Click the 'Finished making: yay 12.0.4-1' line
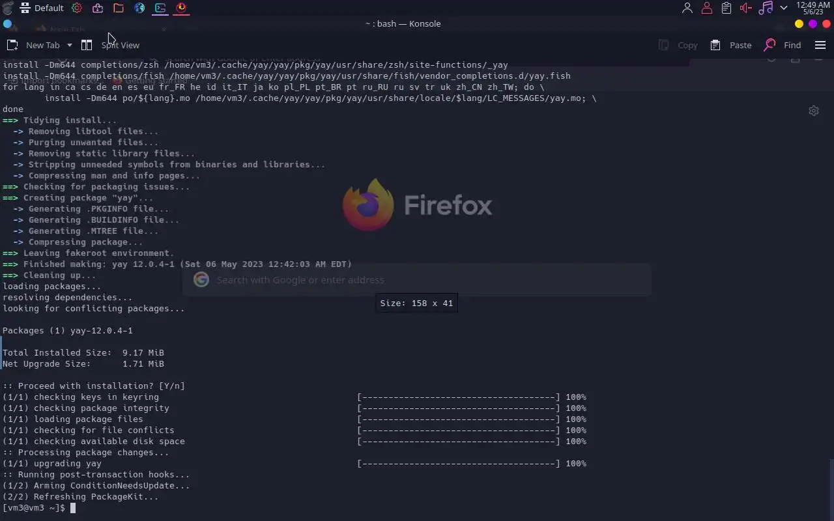The width and height of the screenshot is (834, 521). point(177,264)
